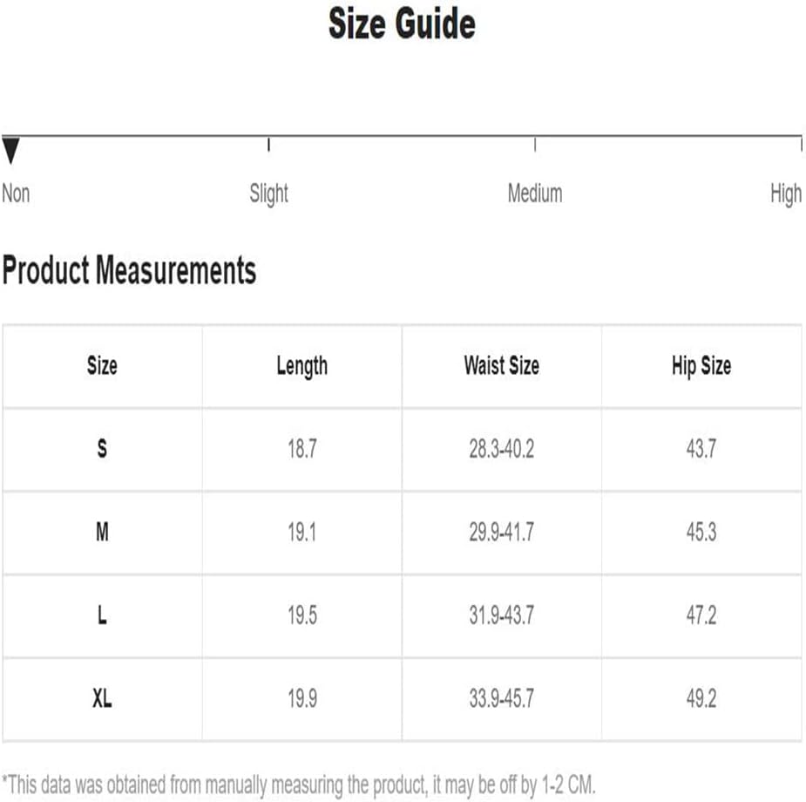Image resolution: width=806 pixels, height=802 pixels.
Task: Select the XL size row label
Action: pyautogui.click(x=102, y=698)
